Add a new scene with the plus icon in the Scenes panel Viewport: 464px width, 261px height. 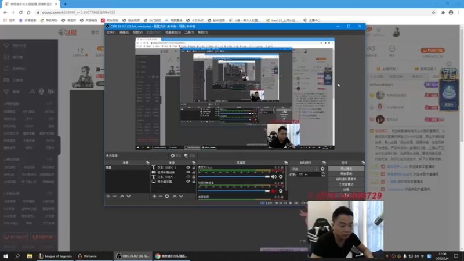click(x=108, y=196)
